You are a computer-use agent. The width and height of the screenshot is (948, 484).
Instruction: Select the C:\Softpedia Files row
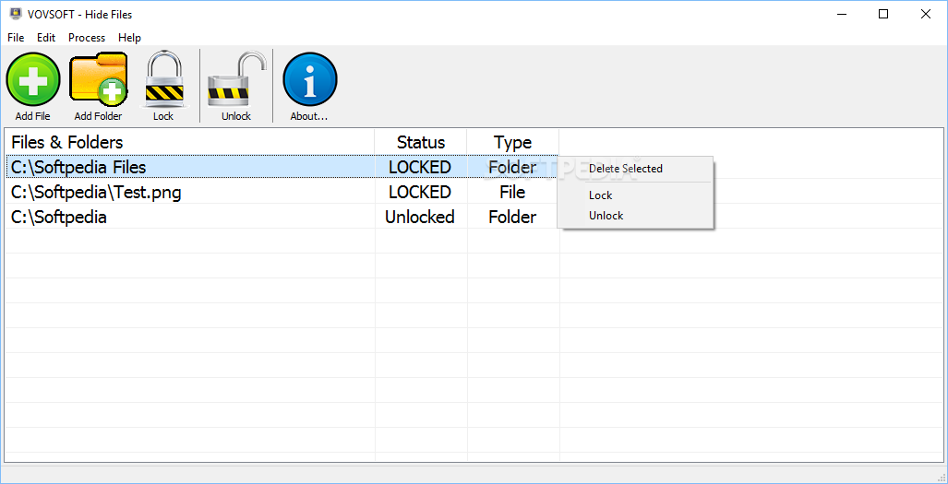click(282, 167)
